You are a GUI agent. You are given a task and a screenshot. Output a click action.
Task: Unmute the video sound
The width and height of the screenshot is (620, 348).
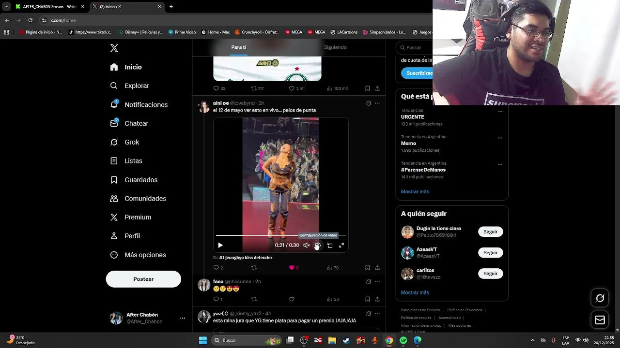coord(307,246)
